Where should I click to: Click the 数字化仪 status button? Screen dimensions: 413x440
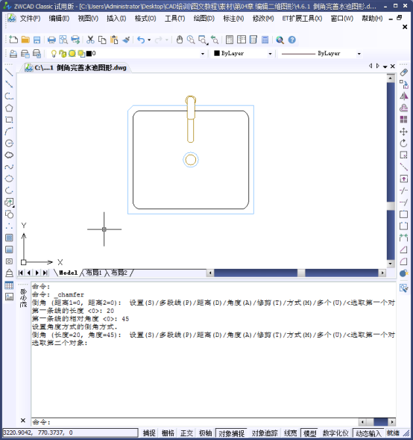pyautogui.click(x=335, y=433)
